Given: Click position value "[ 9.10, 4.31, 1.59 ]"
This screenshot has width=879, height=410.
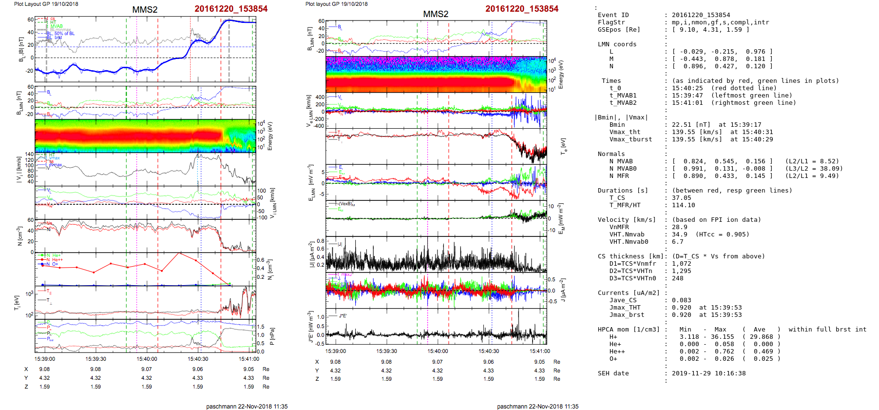Looking at the screenshot, I should [710, 30].
